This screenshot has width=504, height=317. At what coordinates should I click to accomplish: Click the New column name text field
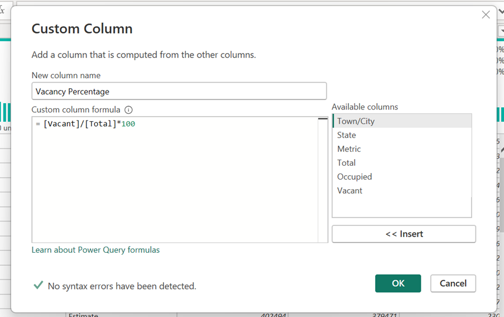(x=179, y=91)
